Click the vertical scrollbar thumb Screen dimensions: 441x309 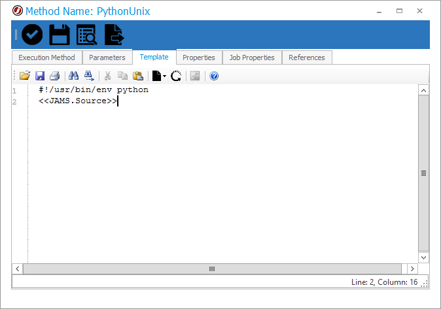pos(423,173)
